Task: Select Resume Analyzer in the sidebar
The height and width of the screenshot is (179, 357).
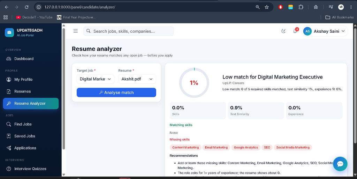Action: click(x=31, y=104)
